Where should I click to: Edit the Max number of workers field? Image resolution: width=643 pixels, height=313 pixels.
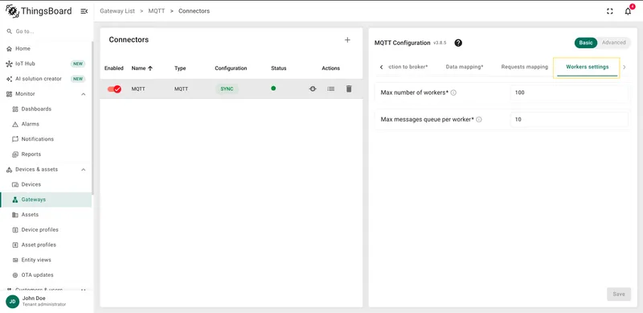pyautogui.click(x=569, y=93)
